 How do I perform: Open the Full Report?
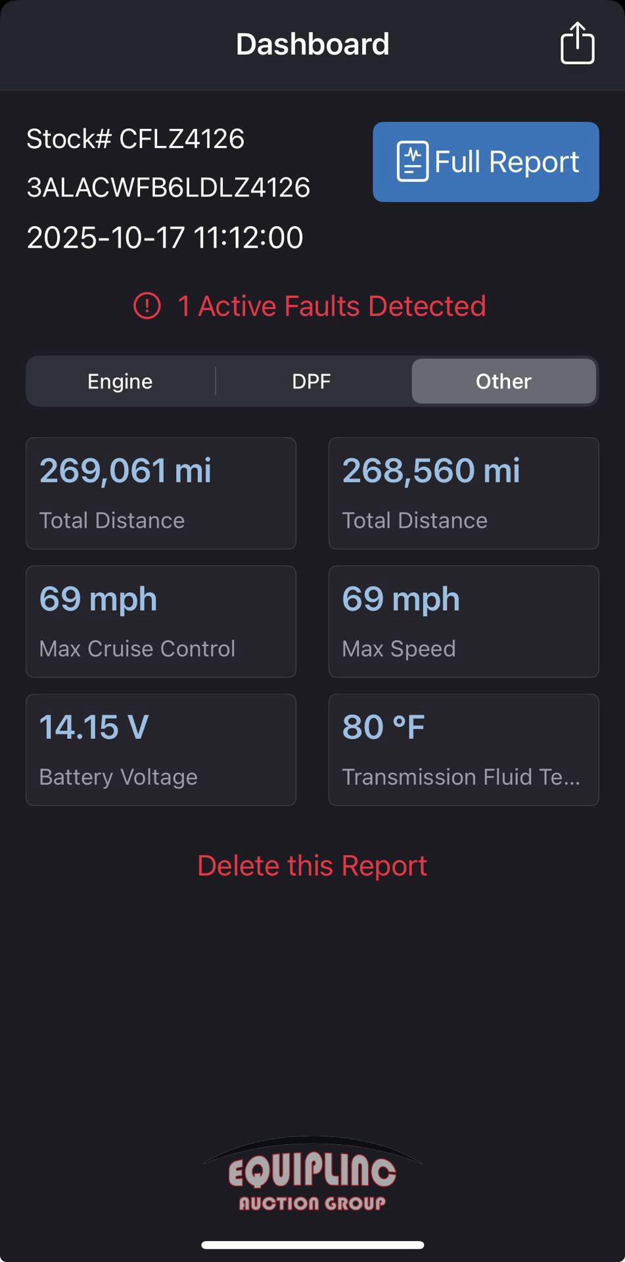[486, 162]
